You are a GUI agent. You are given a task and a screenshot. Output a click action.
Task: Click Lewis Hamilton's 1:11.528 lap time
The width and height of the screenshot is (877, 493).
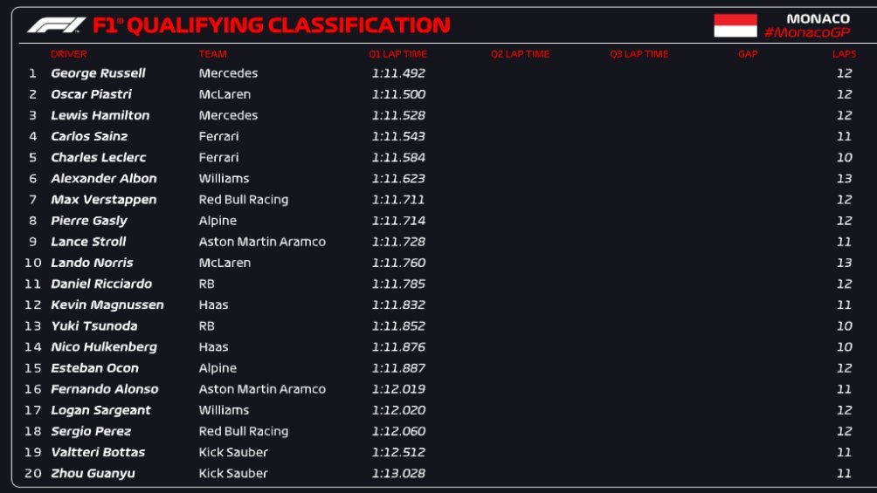398,115
